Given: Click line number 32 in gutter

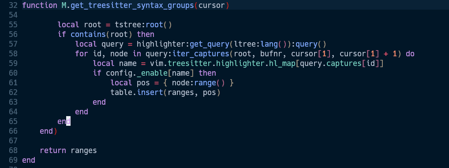Looking at the screenshot, I should (x=13, y=6).
